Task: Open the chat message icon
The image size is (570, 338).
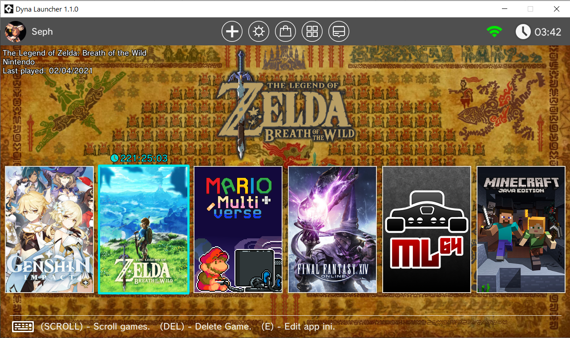Action: [339, 32]
